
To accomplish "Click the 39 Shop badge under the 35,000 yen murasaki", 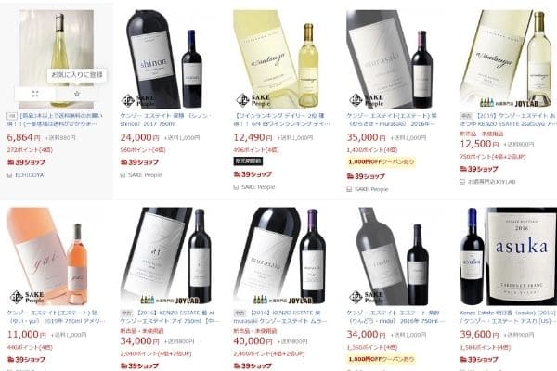I will click(366, 176).
